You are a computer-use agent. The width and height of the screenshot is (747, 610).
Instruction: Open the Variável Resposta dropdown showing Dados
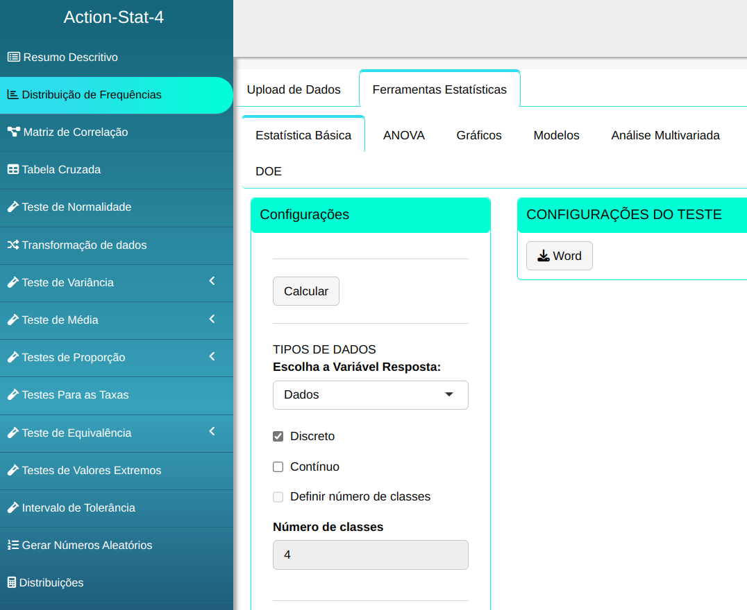(370, 395)
